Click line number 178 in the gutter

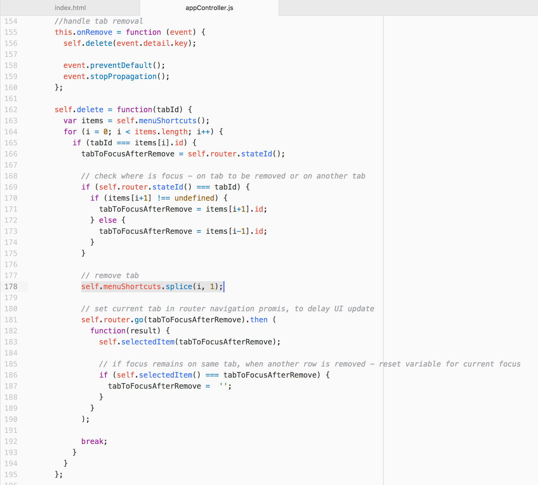click(x=11, y=286)
